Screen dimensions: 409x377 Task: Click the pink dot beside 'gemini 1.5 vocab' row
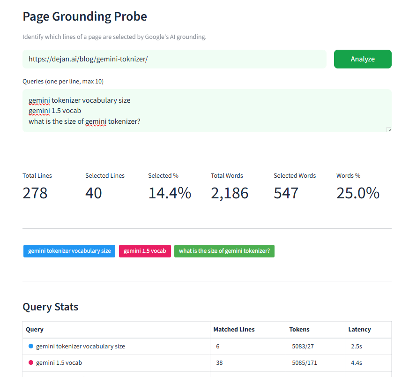[31, 362]
